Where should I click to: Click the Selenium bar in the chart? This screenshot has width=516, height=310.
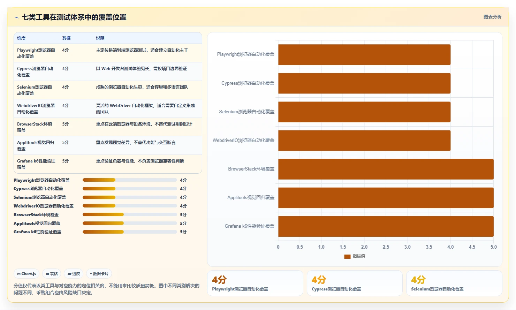click(364, 112)
